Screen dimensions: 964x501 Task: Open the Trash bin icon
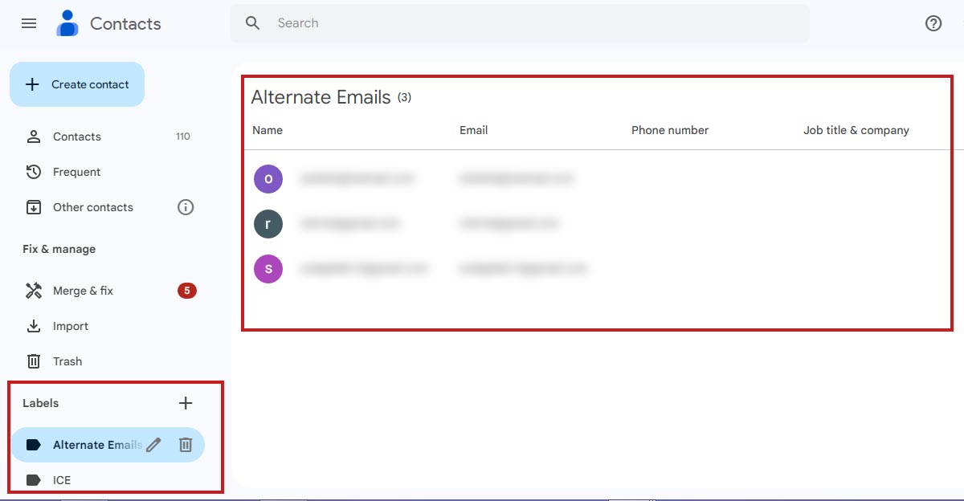(33, 360)
